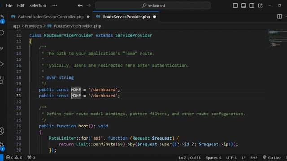Click the minimap code overview
The image size is (287, 161).
tap(277, 38)
